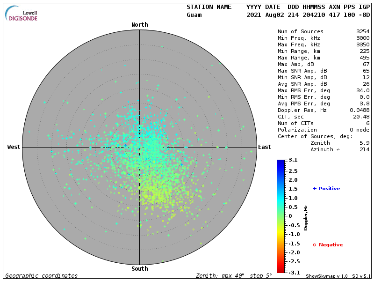The height and width of the screenshot is (281, 374).
Task: Select the South label below the skymap
Action: pos(140,269)
